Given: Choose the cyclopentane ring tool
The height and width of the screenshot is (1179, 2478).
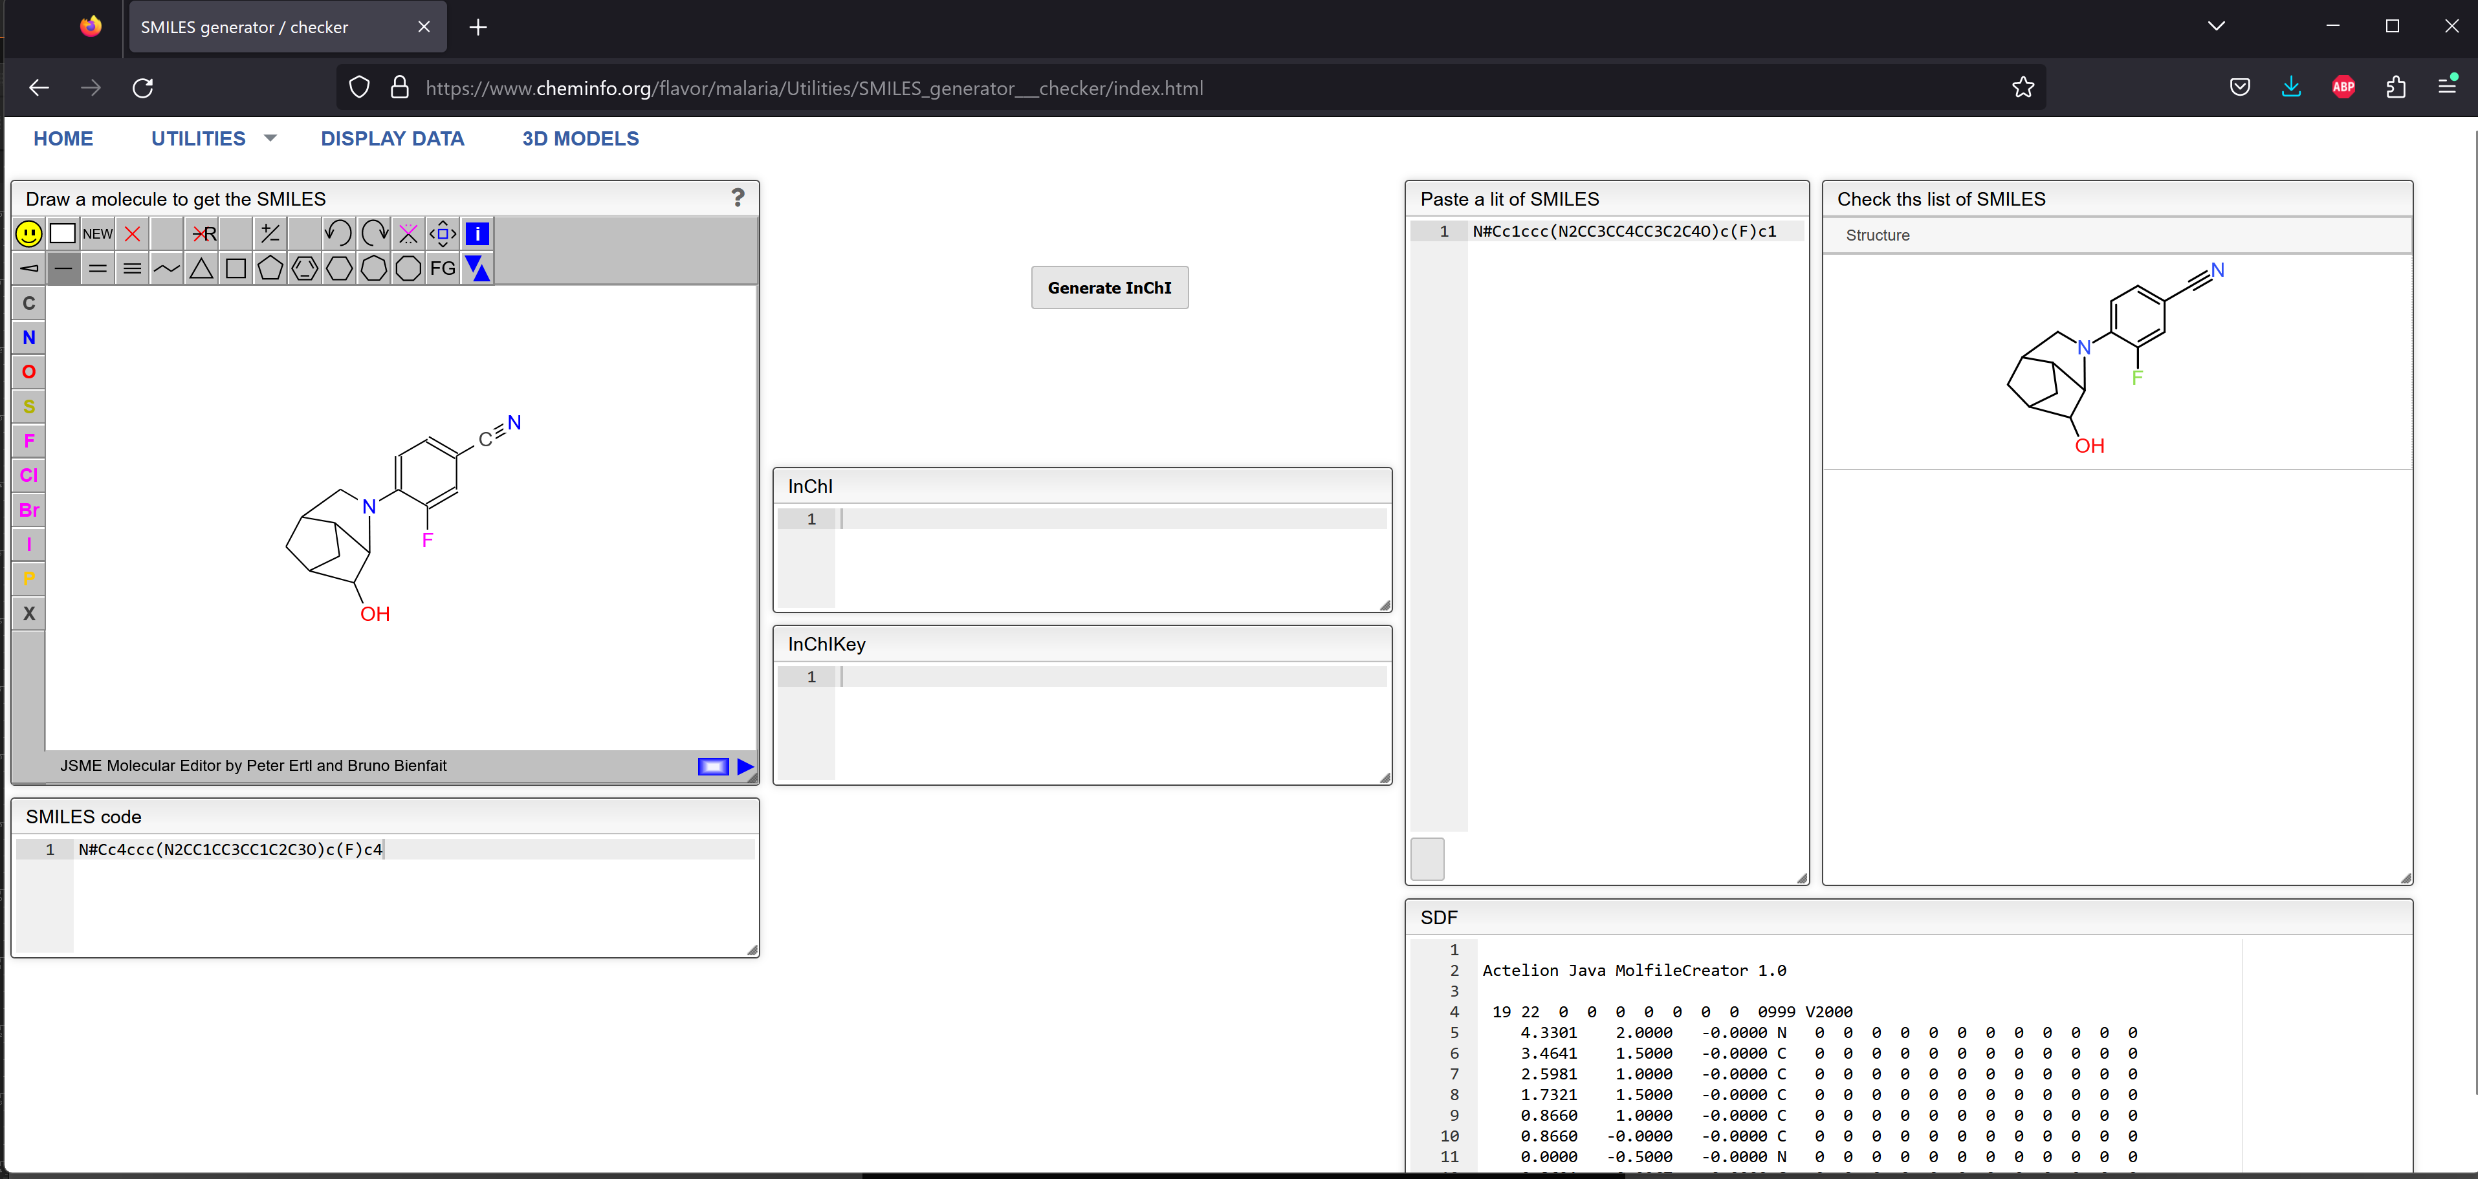Looking at the screenshot, I should pyautogui.click(x=270, y=268).
